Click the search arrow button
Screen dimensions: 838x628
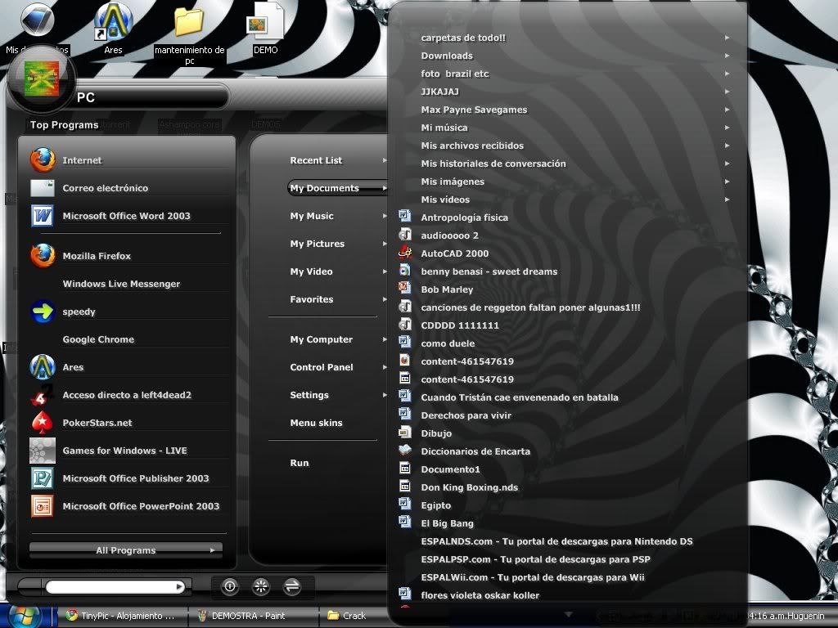[x=179, y=587]
